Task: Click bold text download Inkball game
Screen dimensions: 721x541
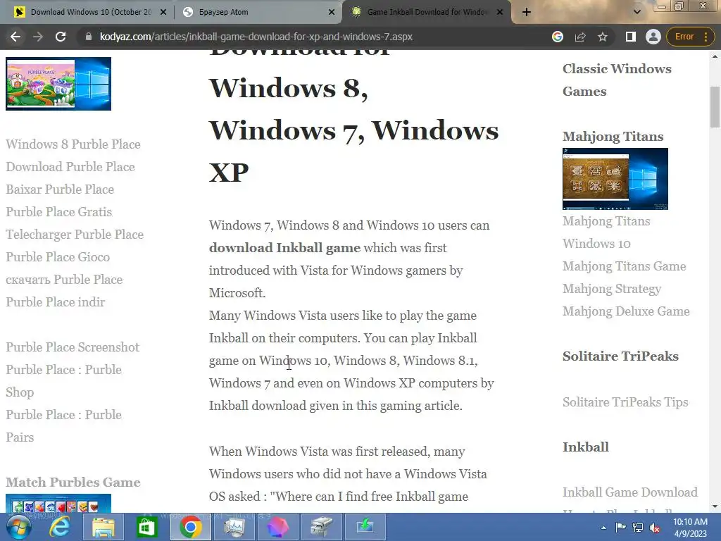Action: pyautogui.click(x=284, y=247)
